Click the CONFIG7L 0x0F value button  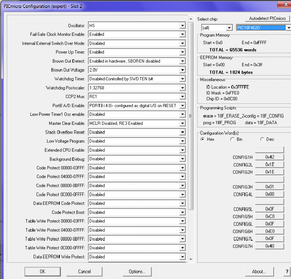(x=269, y=239)
